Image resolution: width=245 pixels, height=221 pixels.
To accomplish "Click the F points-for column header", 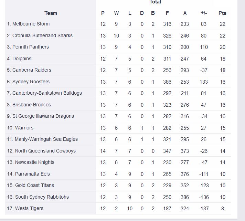I will (167, 13).
